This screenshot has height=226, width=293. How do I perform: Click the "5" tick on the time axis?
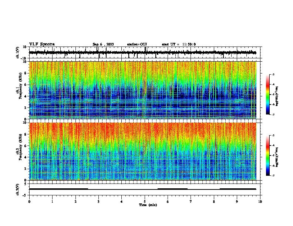pos(145,202)
